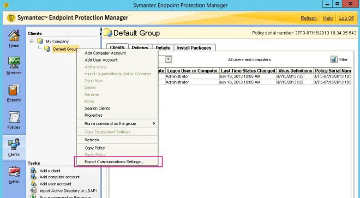
Task: Sort by Last Time Status Changed column
Action: (x=248, y=70)
